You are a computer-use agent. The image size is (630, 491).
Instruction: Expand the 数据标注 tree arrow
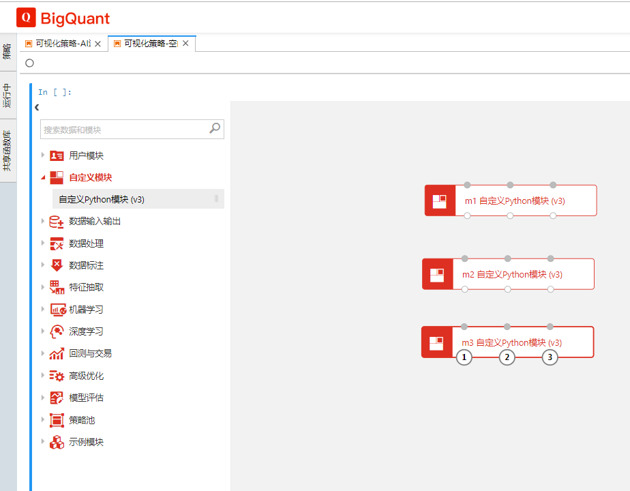click(x=42, y=265)
